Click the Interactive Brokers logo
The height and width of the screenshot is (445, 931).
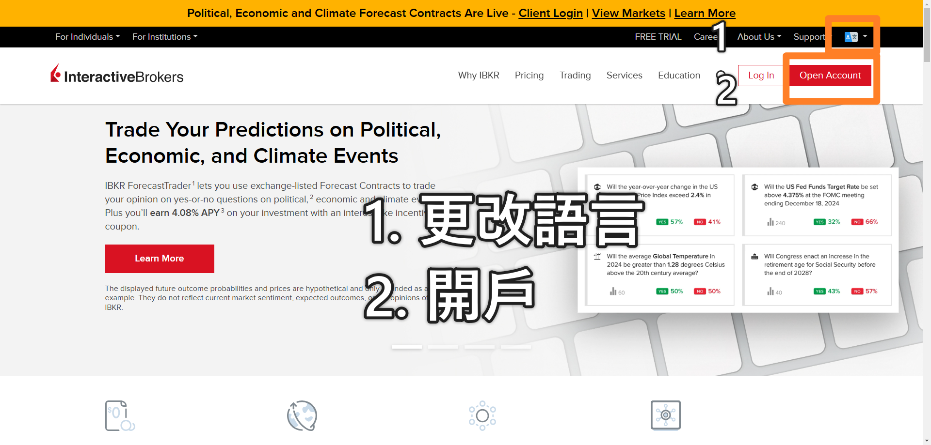[117, 74]
